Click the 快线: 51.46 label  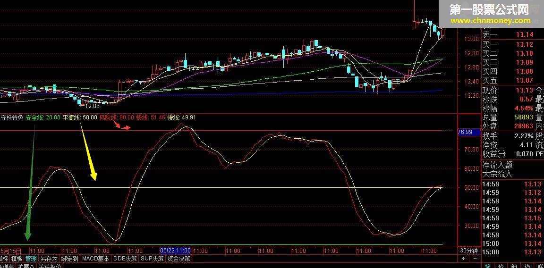[x=151, y=117]
